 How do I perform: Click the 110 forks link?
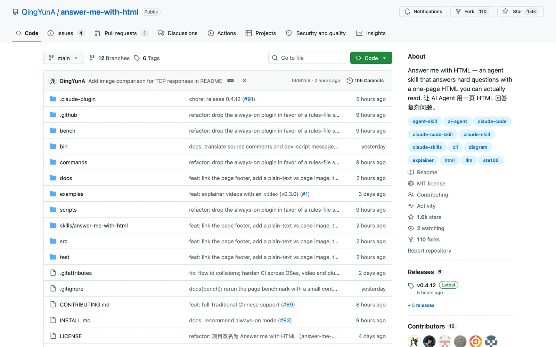[x=428, y=239]
